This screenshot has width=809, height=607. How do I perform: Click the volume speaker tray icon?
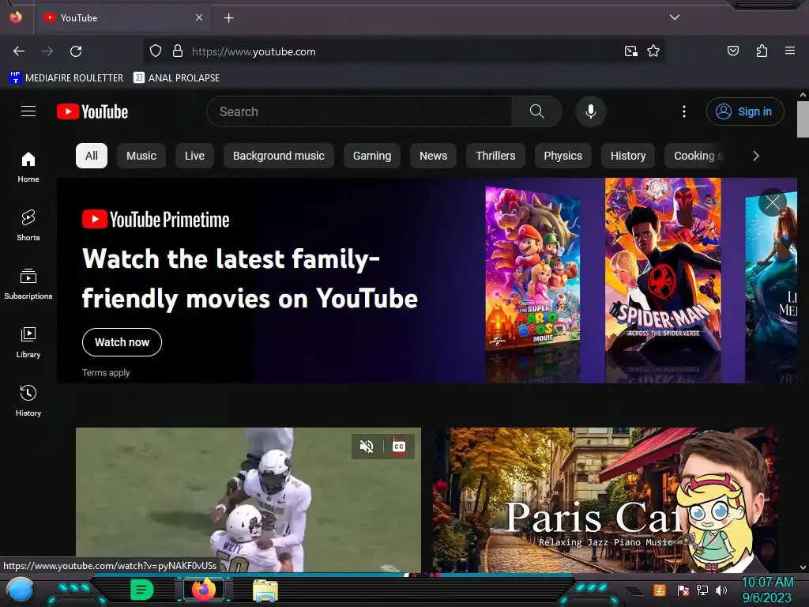point(721,590)
